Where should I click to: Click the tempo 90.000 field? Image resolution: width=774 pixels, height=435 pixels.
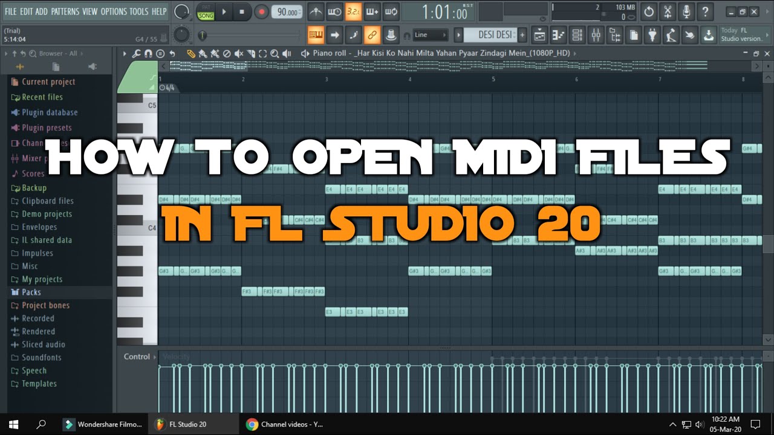click(287, 11)
